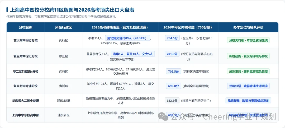Screen dimensions: 285x128
Task: Click 上中联合开办完全中学 text in 上海中学东校 row
Action: [102, 113]
